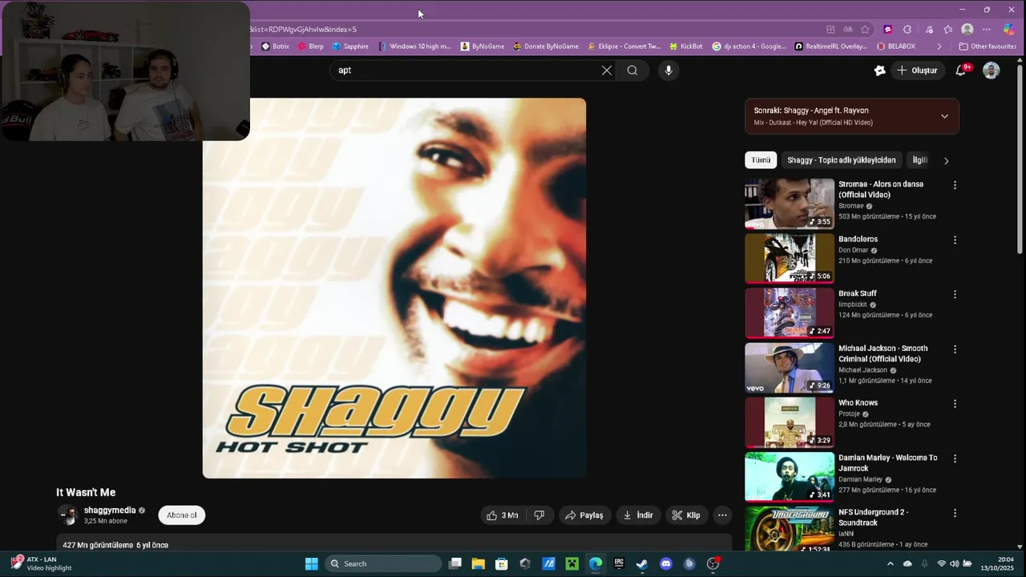Click the Windows taskbar Search box
The image size is (1026, 577).
point(384,563)
